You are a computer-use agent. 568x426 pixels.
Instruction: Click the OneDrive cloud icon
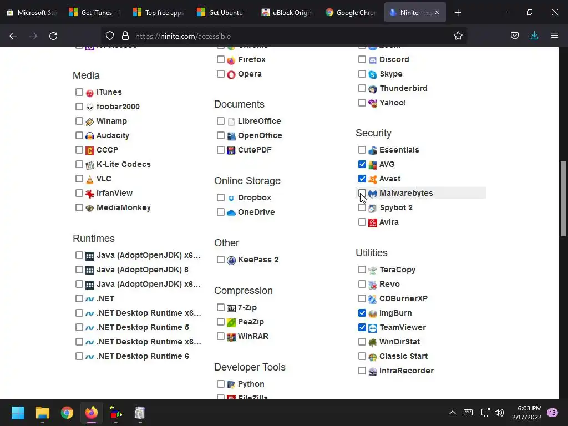click(231, 212)
